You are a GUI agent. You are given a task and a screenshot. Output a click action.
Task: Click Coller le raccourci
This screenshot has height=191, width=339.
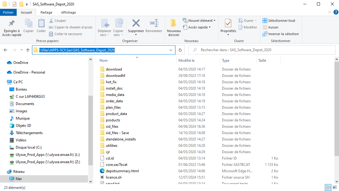(66, 34)
